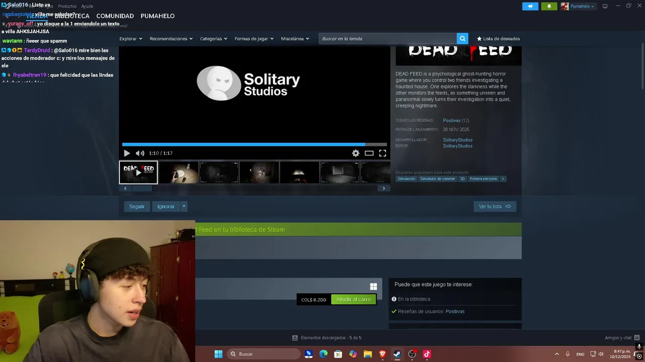Play the Dead Feed trailer video

click(x=126, y=153)
